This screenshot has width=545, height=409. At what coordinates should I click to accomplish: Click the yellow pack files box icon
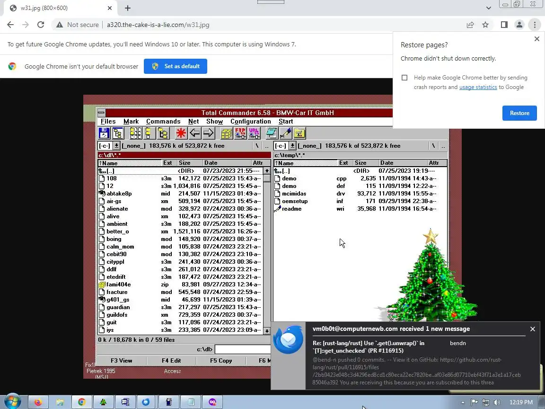pyautogui.click(x=227, y=133)
